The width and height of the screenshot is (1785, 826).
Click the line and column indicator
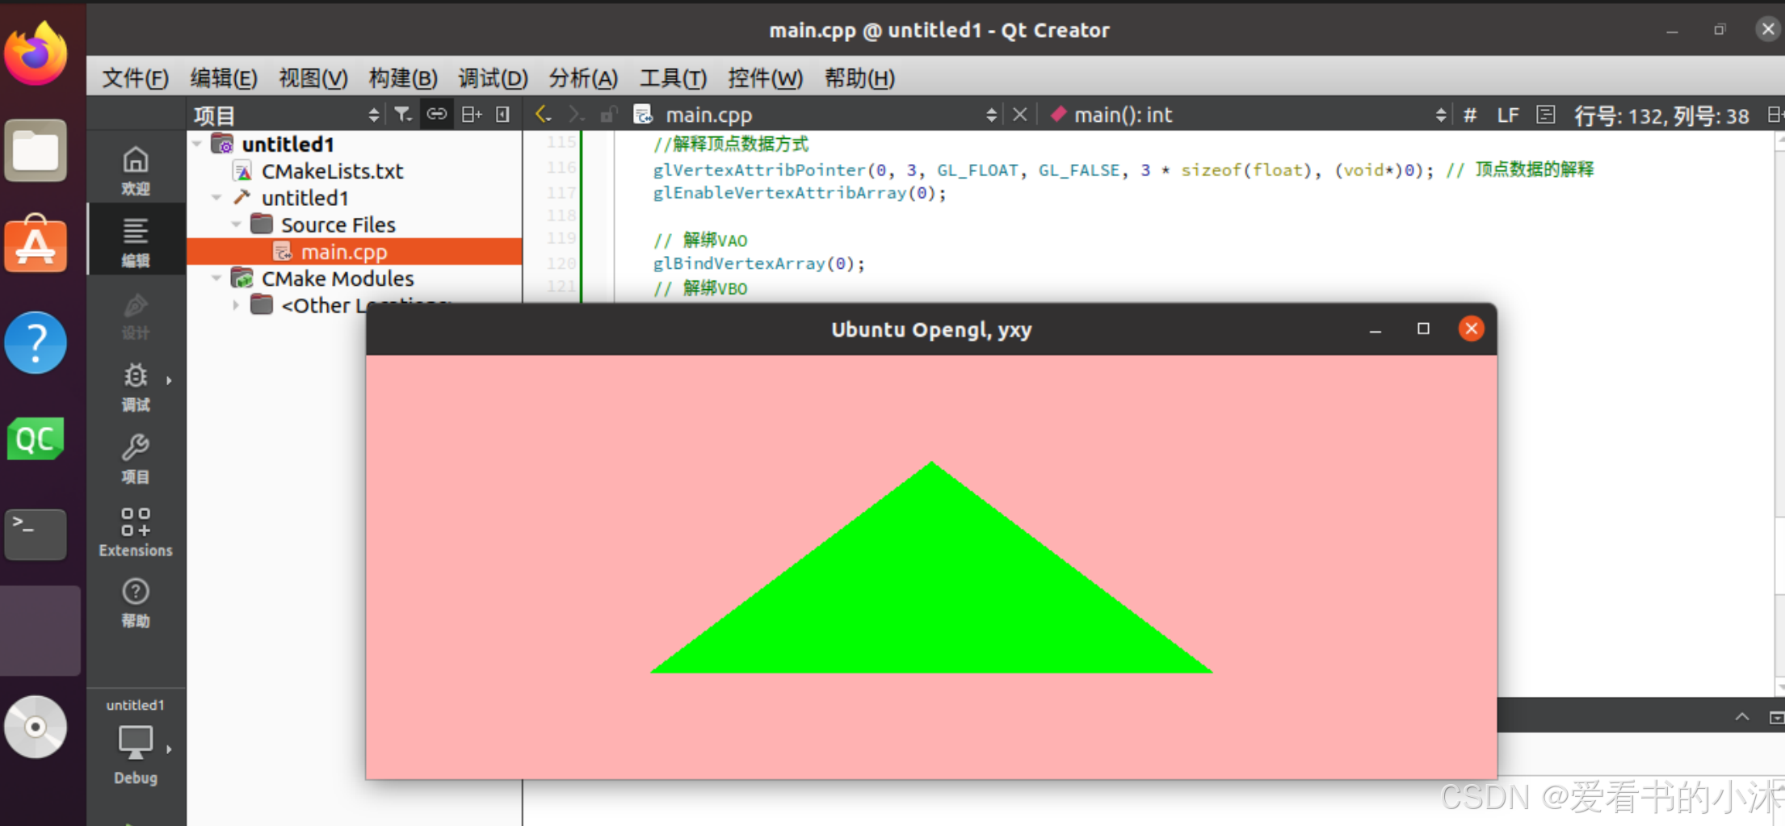[1661, 115]
